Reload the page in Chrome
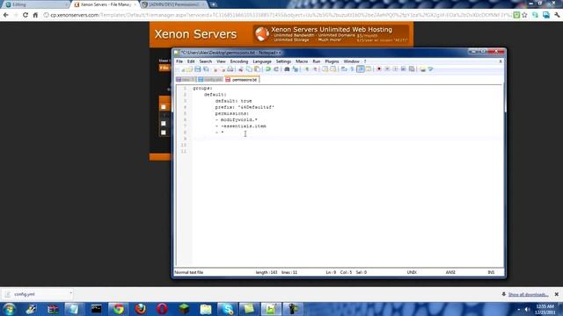This screenshot has width=563, height=316. [26, 15]
